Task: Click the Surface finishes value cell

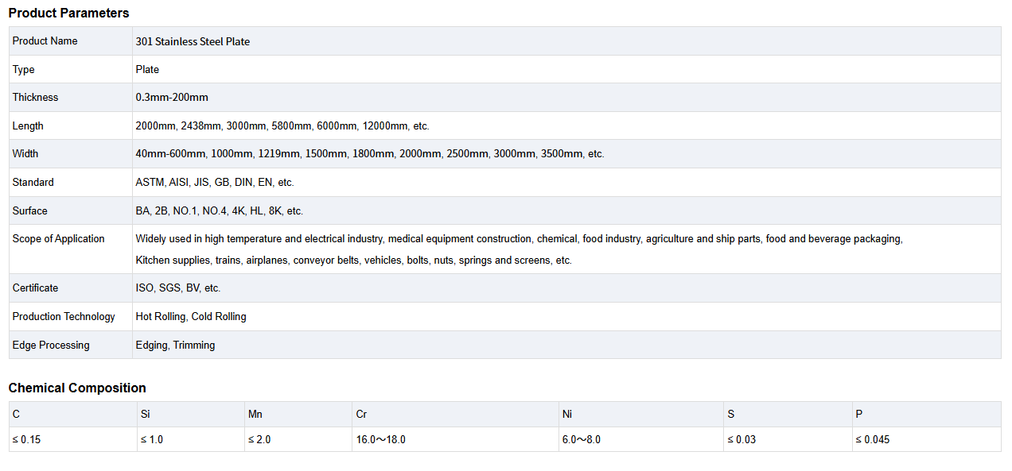Action: tap(220, 210)
